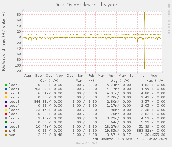
Task: Click the 'loop7' device label
Action: pyautogui.click(x=14, y=118)
